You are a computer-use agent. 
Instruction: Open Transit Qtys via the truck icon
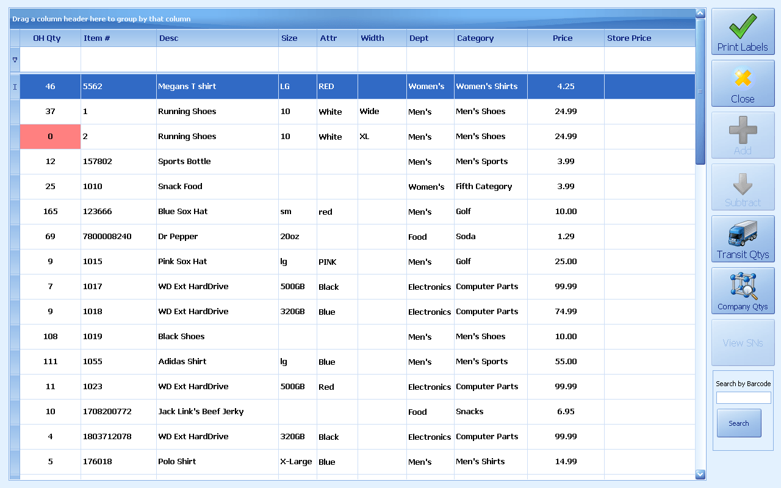(x=743, y=234)
